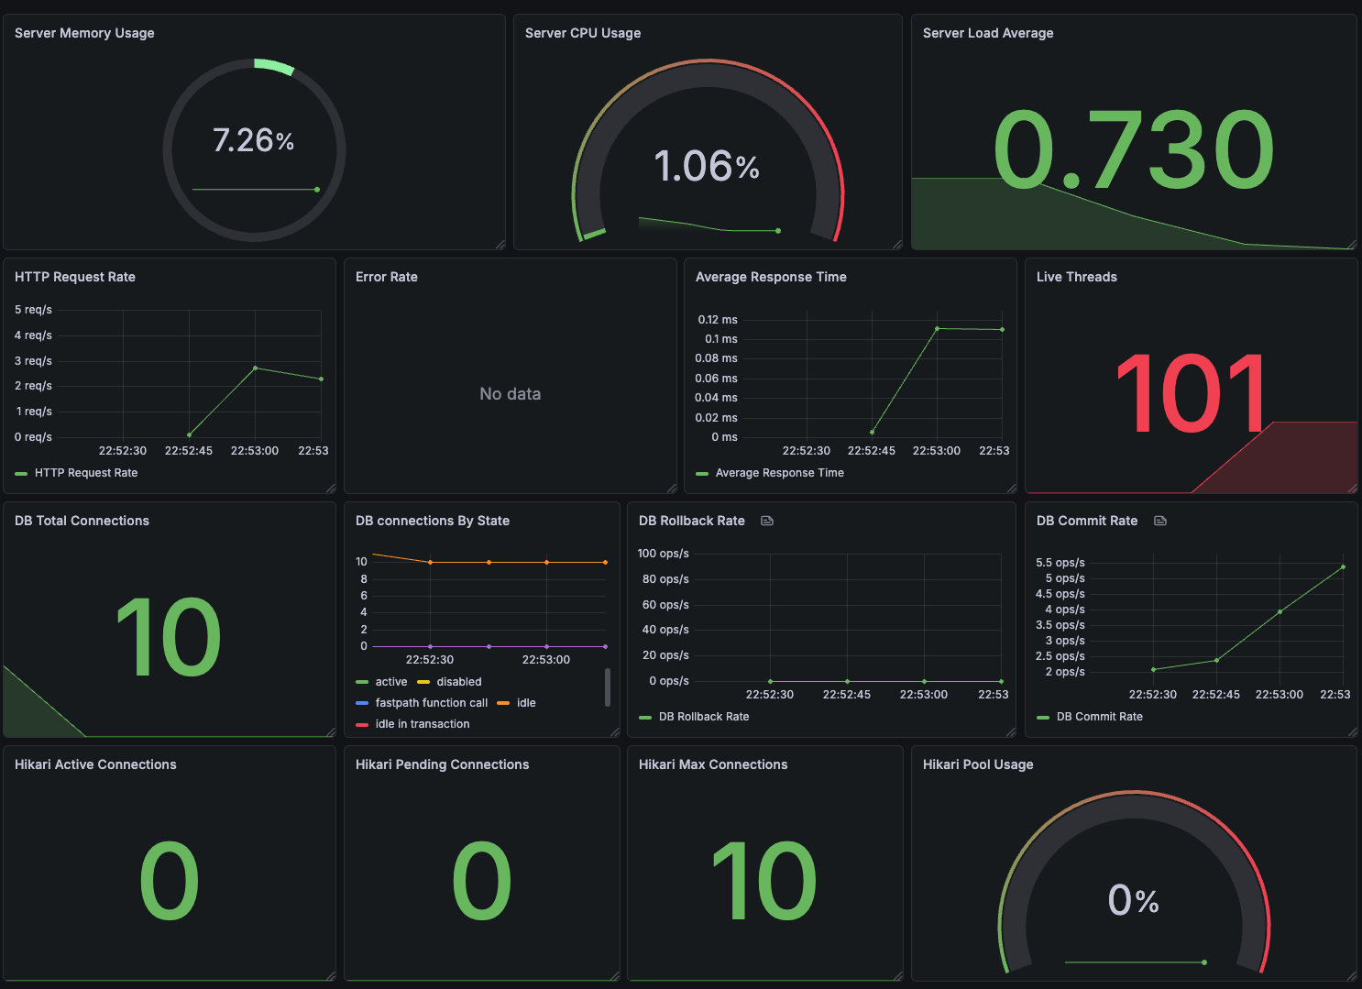Click the Average Response Time panel resize handle
The height and width of the screenshot is (989, 1362).
1012,489
